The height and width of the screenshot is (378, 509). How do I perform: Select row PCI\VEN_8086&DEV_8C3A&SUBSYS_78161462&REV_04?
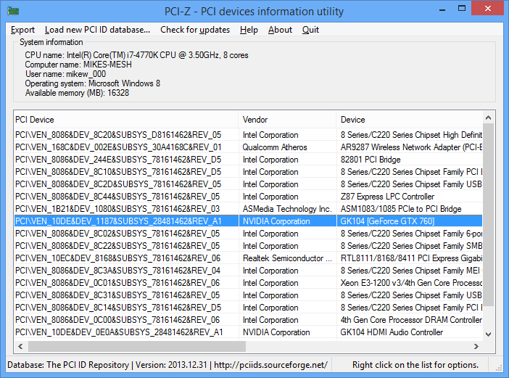coord(248,271)
